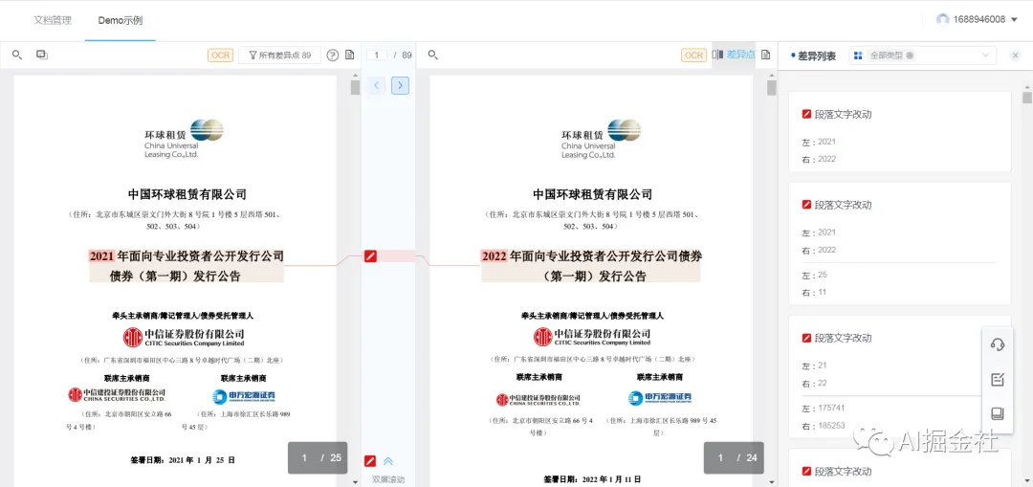
Task: Search in the left document
Action: [17, 55]
